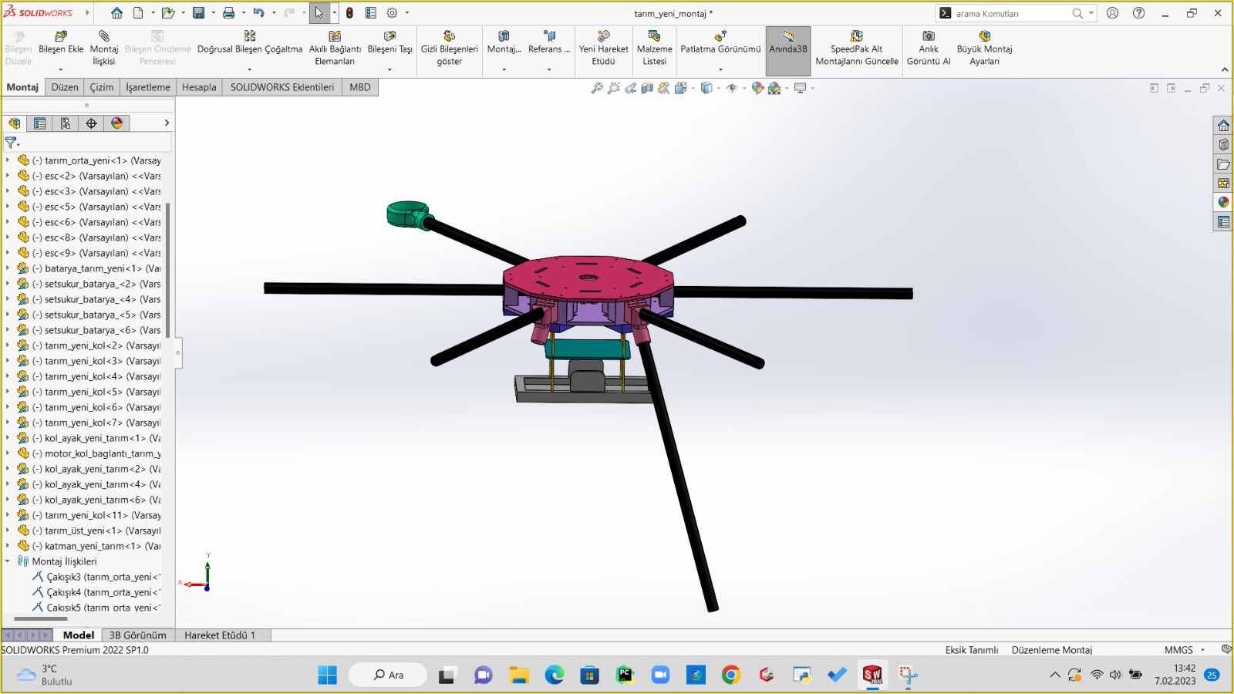The height and width of the screenshot is (694, 1234).
Task: Click Malzeme Listesi (Bill of Materials)
Action: click(x=654, y=49)
